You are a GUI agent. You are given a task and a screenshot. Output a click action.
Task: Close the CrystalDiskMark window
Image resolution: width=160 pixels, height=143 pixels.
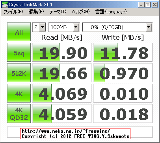click(155, 5)
